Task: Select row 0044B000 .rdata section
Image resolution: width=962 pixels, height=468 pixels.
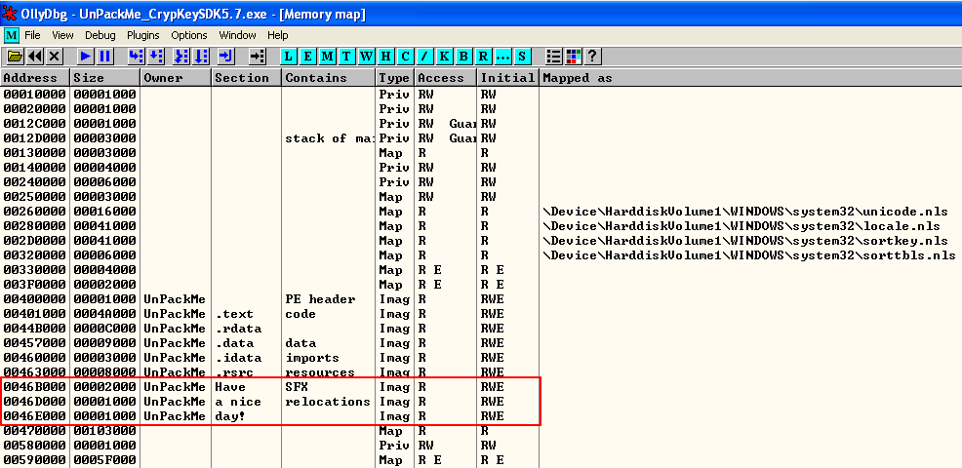Action: pyautogui.click(x=481, y=329)
